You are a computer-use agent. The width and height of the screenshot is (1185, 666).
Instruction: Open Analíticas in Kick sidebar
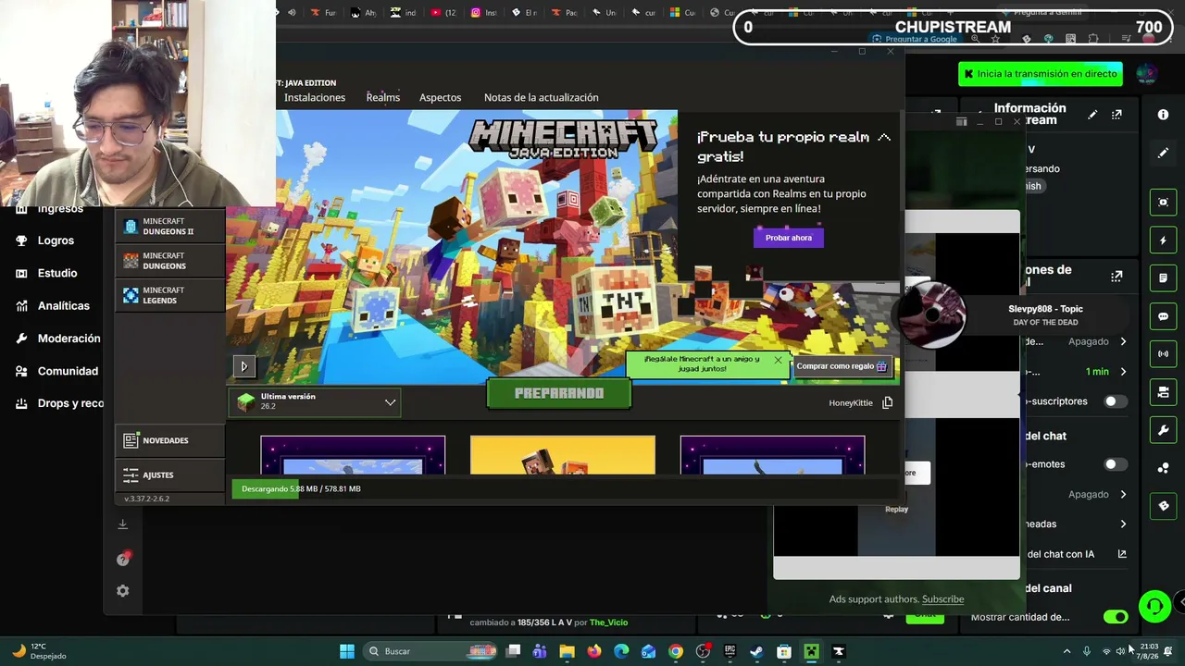pos(63,306)
